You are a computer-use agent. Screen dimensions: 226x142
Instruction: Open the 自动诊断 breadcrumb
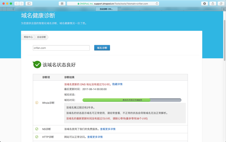pos(42,37)
